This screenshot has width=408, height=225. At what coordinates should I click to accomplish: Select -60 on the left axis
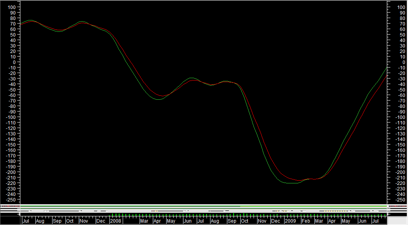click(x=12, y=95)
